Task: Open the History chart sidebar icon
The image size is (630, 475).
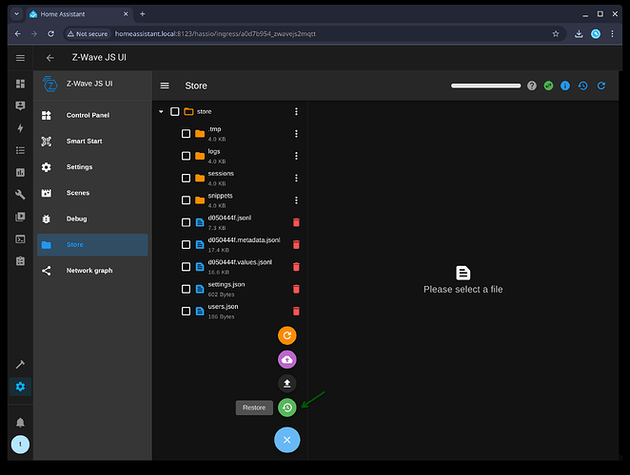Action: coord(20,173)
